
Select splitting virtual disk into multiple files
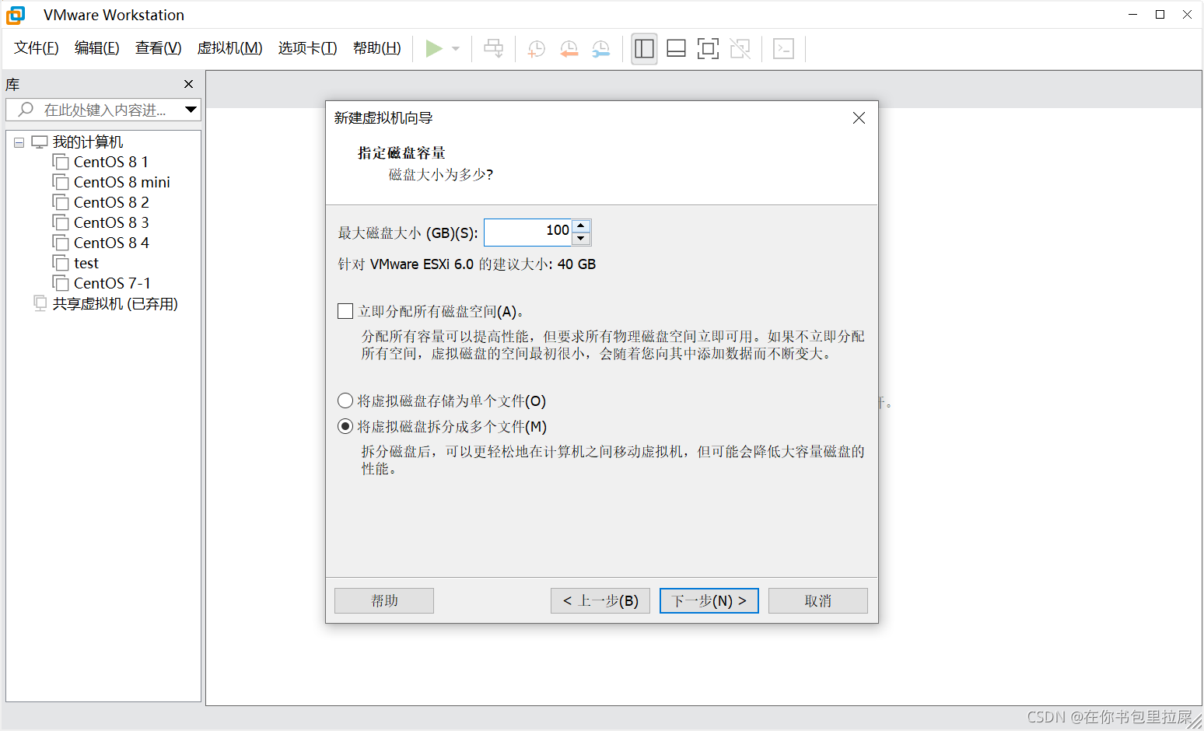[345, 426]
